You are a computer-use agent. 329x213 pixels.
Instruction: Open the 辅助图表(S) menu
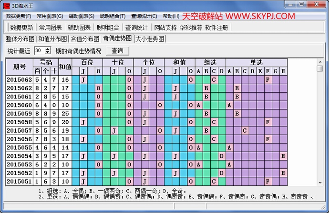pyautogui.click(x=81, y=16)
